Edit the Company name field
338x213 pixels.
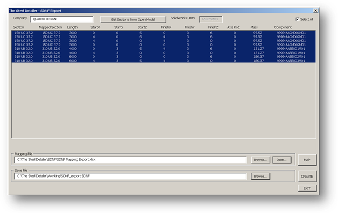click(x=62, y=19)
